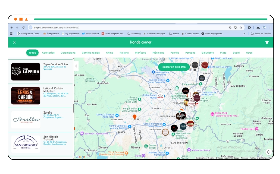Select the Italiana category
Screen dimensions: 280x174
pos(124,53)
